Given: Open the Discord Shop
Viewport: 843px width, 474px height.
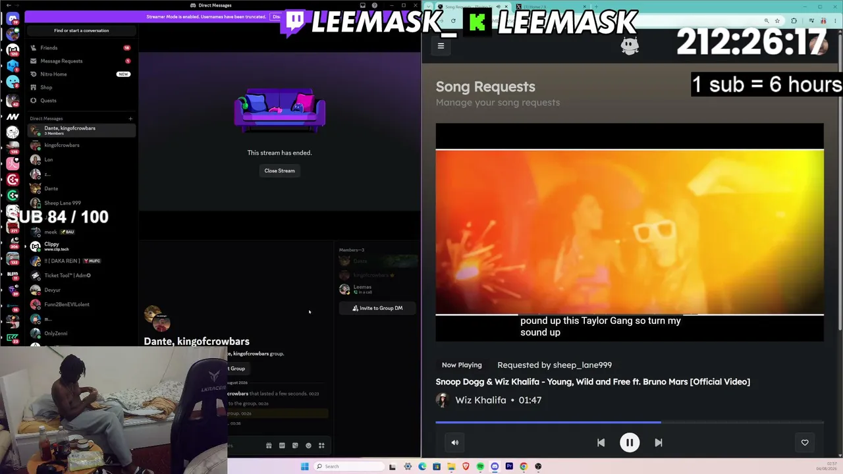Looking at the screenshot, I should pyautogui.click(x=81, y=88).
